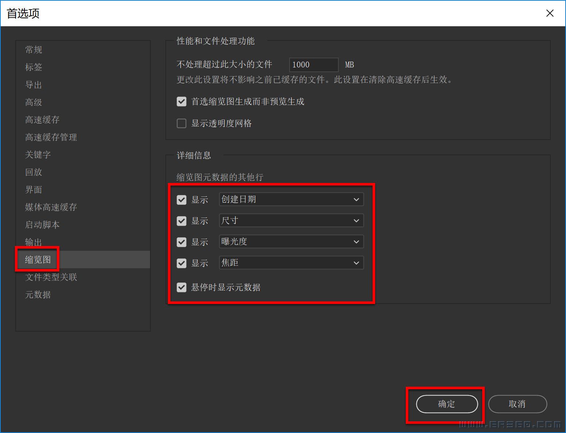566x433 pixels.
Task: Open the 创建日期 metadata dropdown
Action: point(291,199)
